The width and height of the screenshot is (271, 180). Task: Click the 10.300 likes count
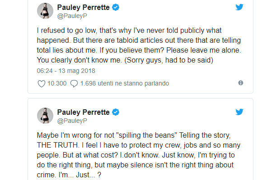coord(57,83)
